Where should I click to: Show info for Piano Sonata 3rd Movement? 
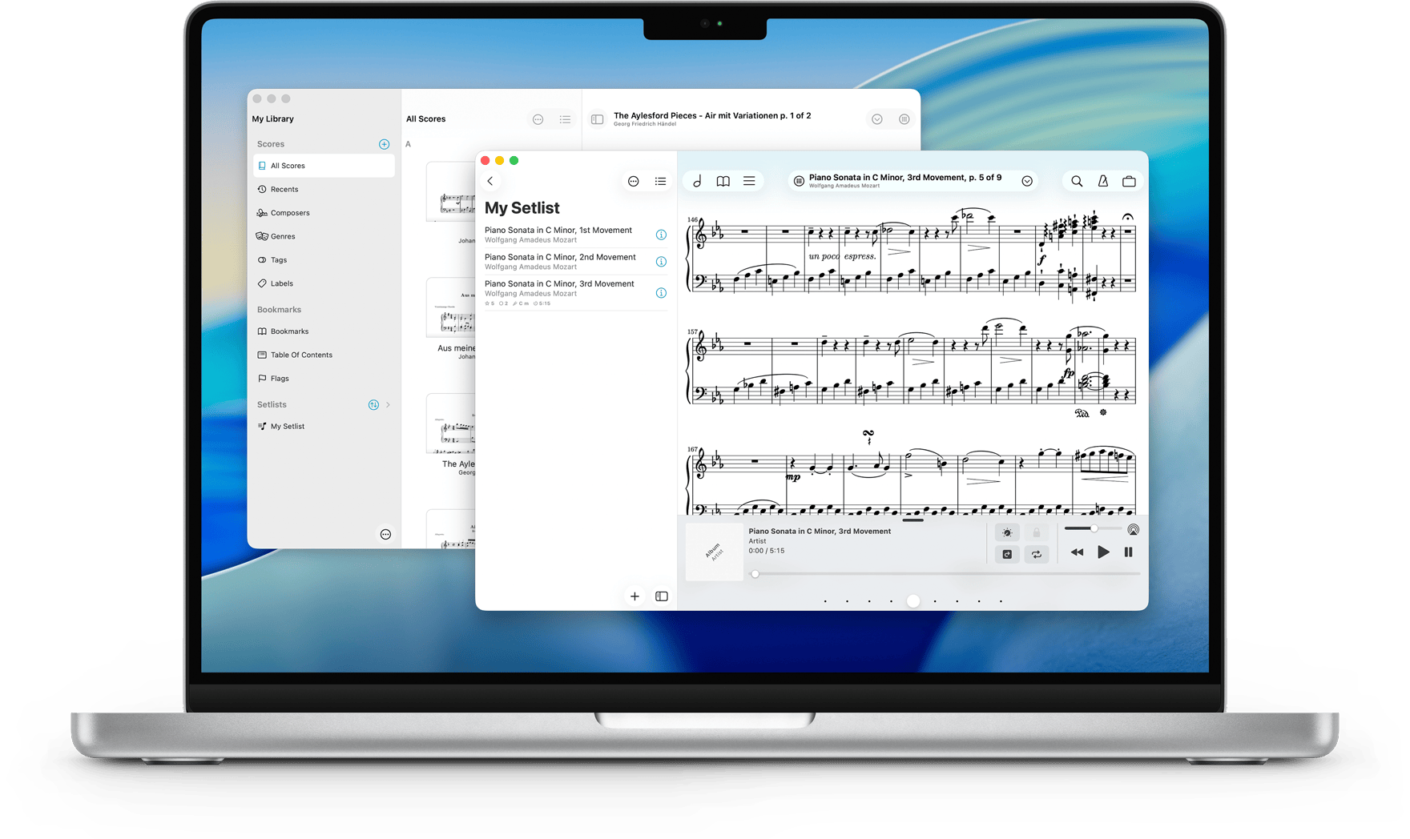(661, 293)
